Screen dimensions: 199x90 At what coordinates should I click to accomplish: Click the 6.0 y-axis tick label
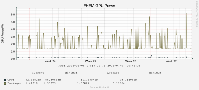tap(13, 14)
